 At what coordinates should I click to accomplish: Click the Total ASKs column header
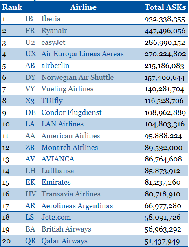click(165, 7)
